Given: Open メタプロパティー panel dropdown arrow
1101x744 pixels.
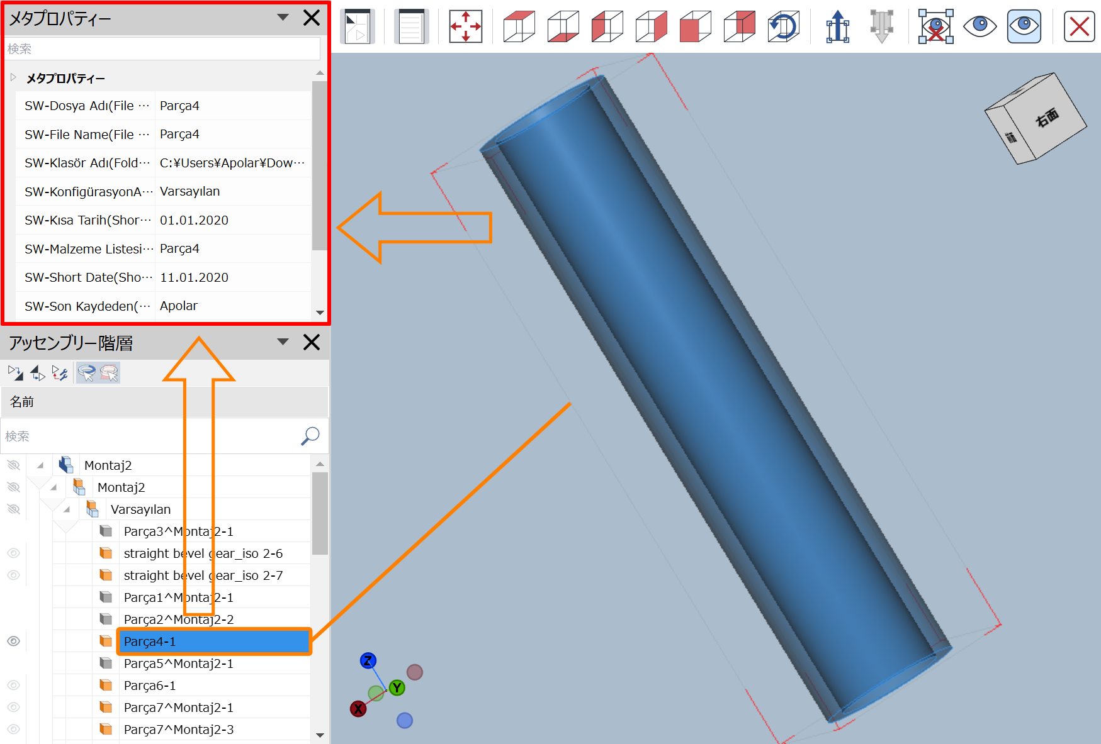Looking at the screenshot, I should pyautogui.click(x=283, y=18).
